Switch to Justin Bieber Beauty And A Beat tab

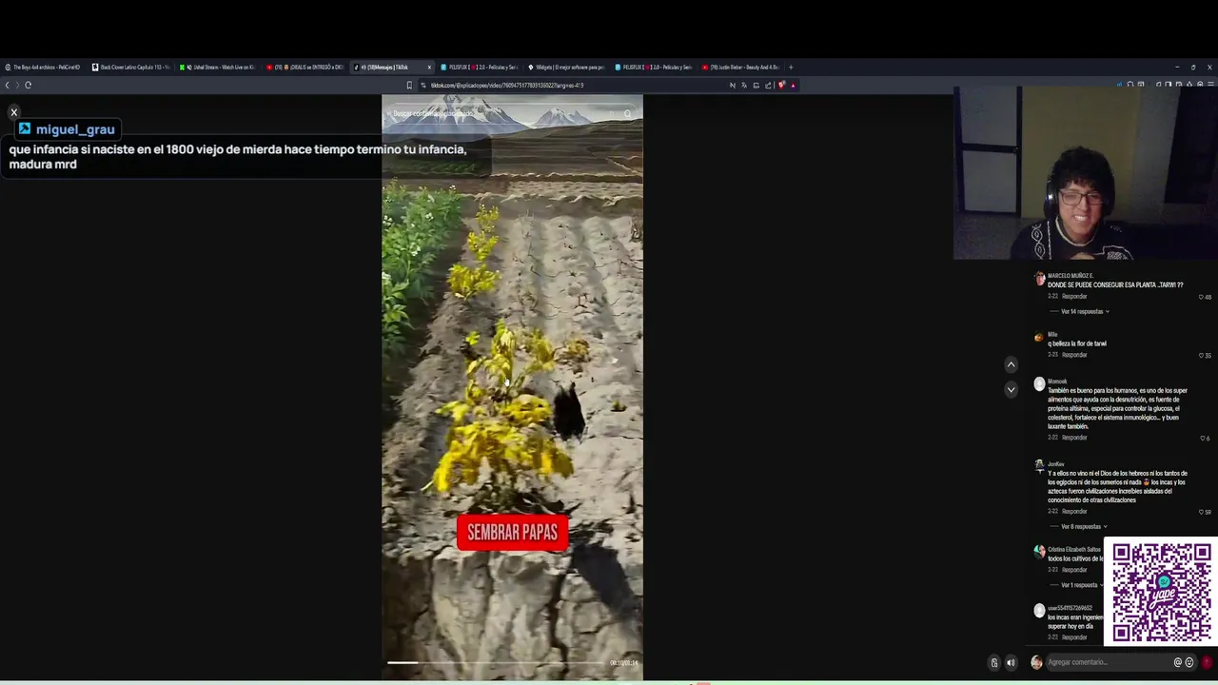click(x=741, y=67)
